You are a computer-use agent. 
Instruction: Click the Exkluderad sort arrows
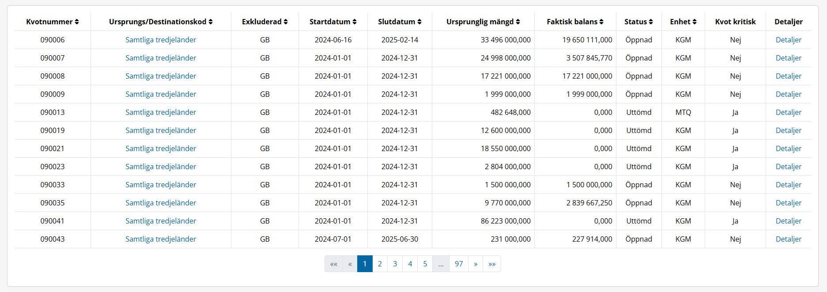click(x=286, y=22)
